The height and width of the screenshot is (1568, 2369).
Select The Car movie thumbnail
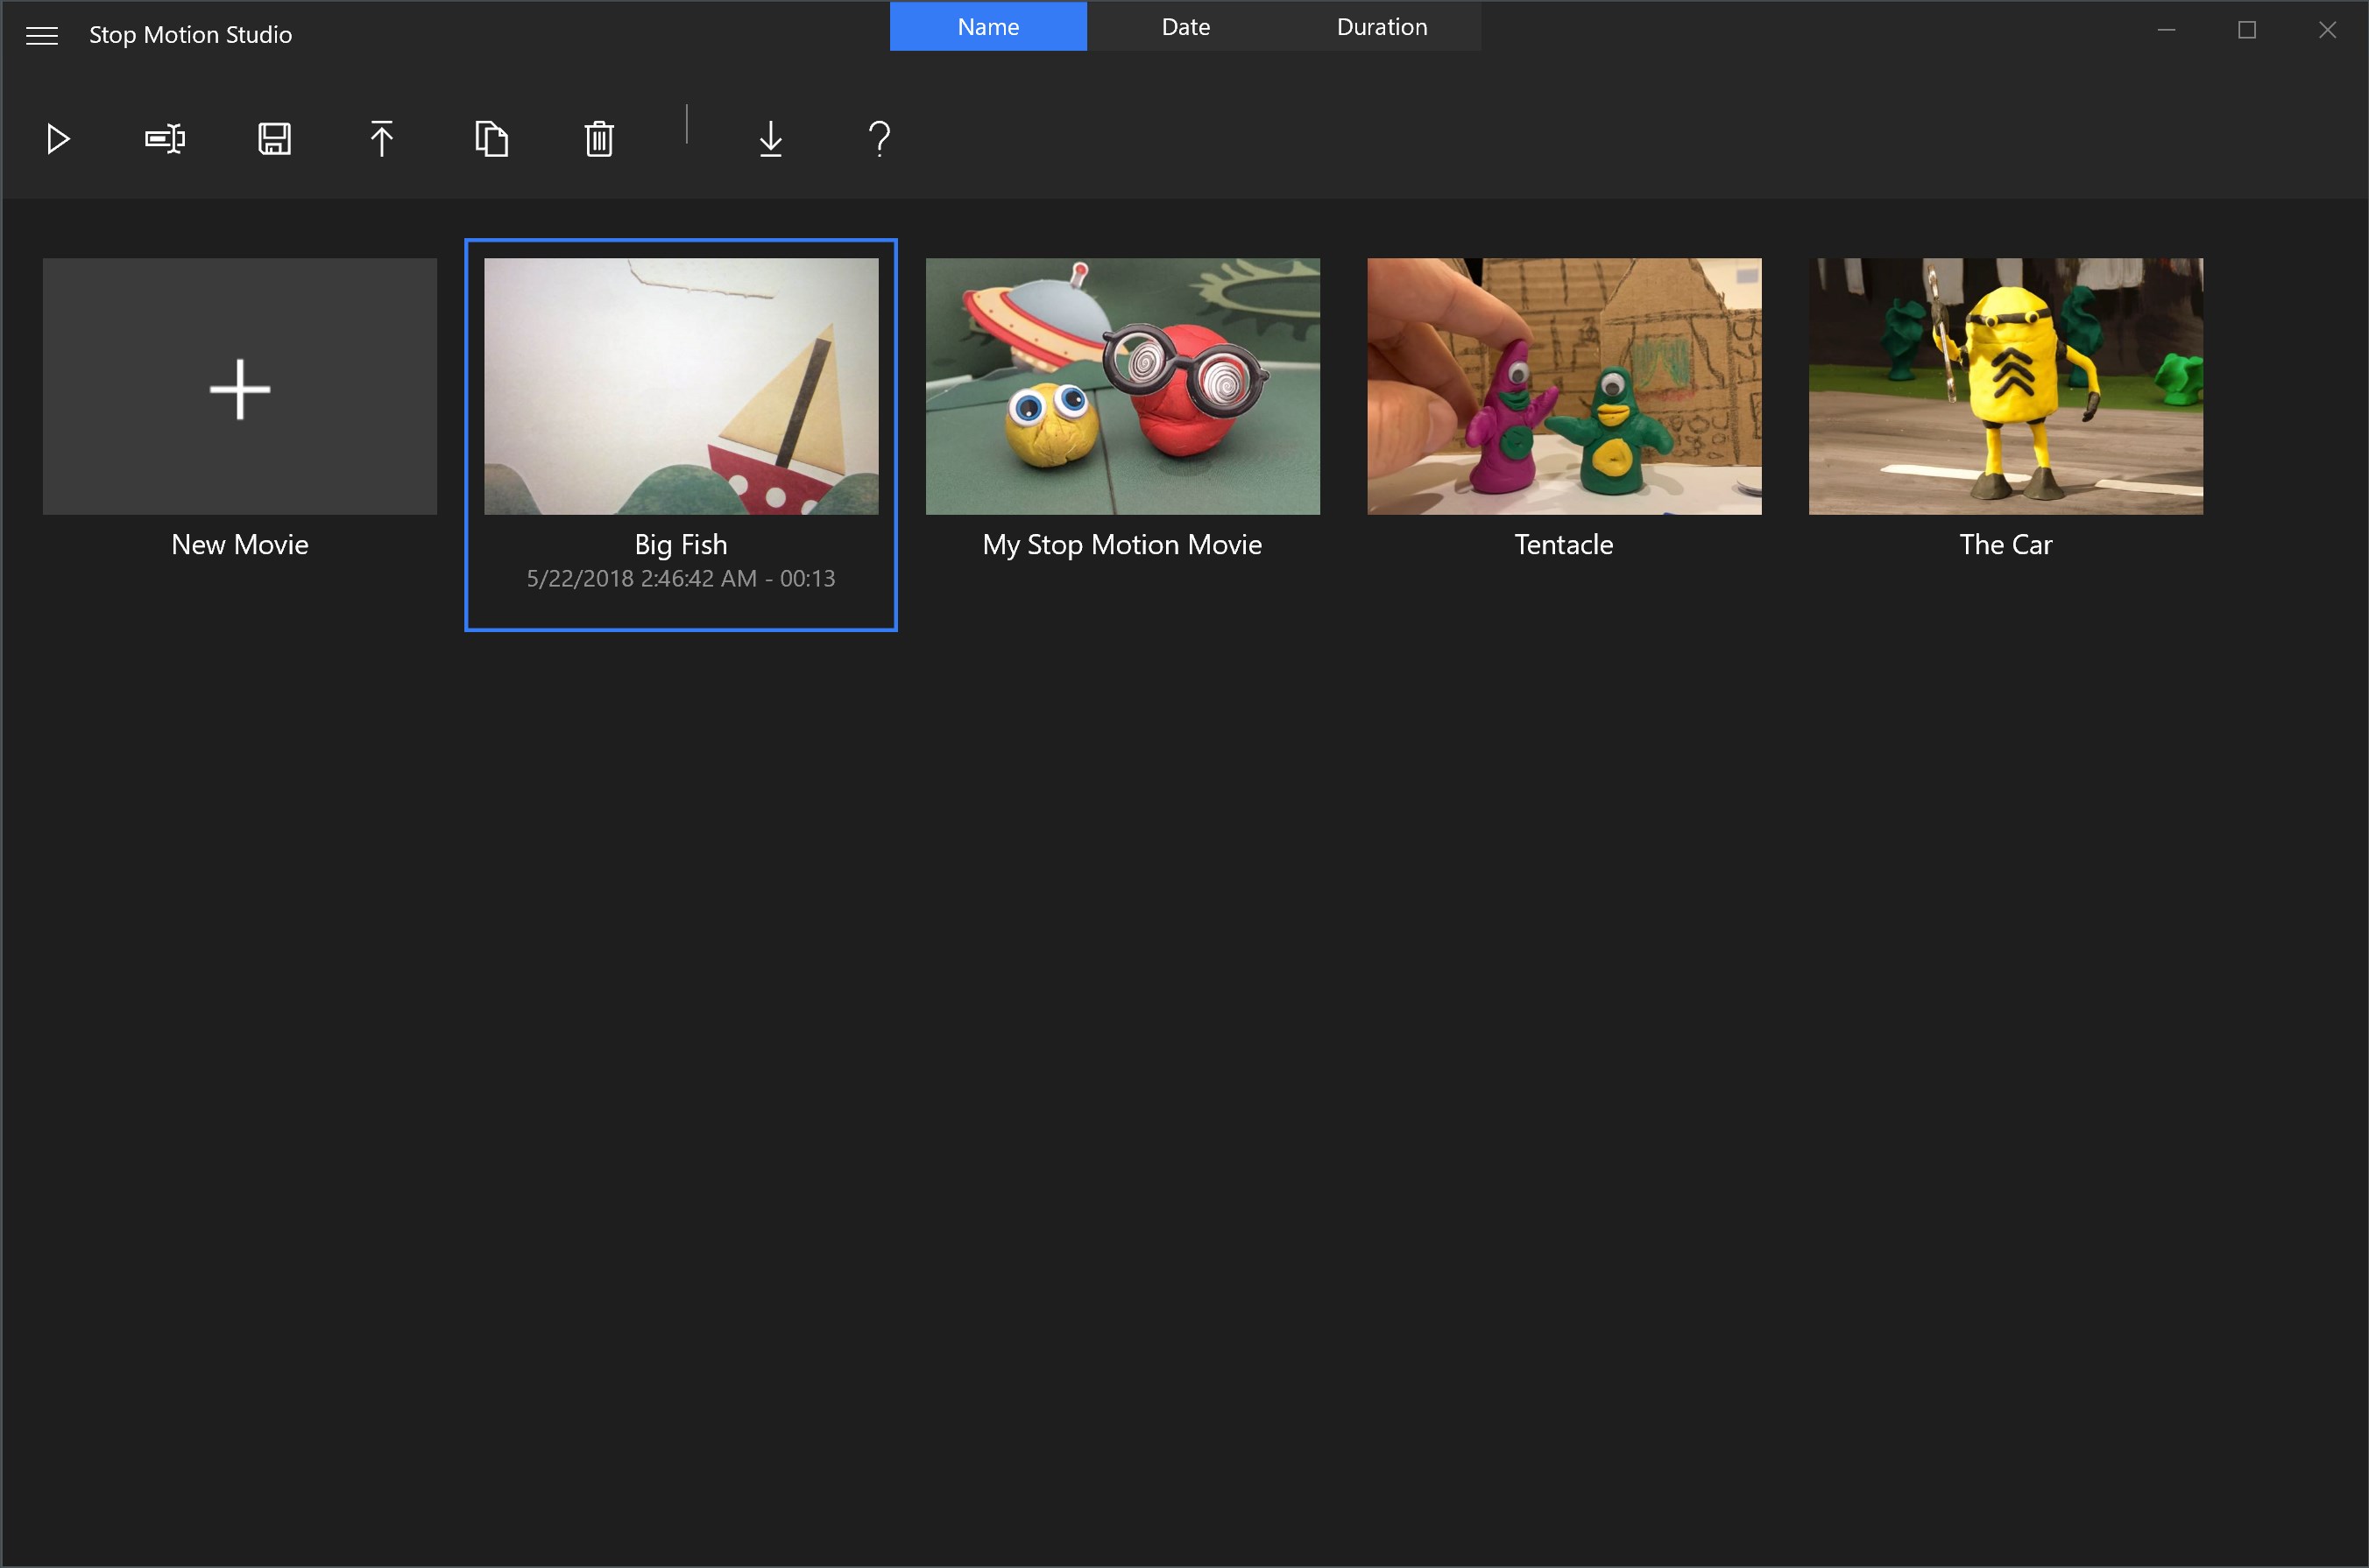point(2005,387)
